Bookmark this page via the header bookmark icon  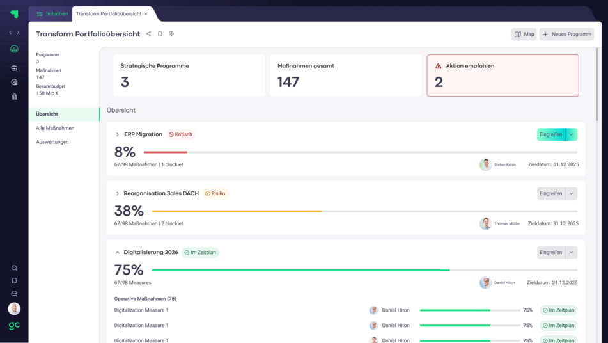(160, 34)
